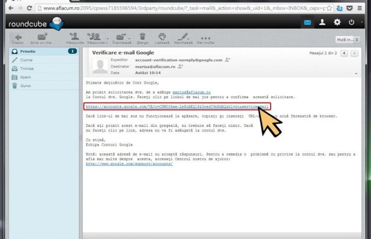
Task: Open roundcube settings gear
Action: [x=337, y=22]
